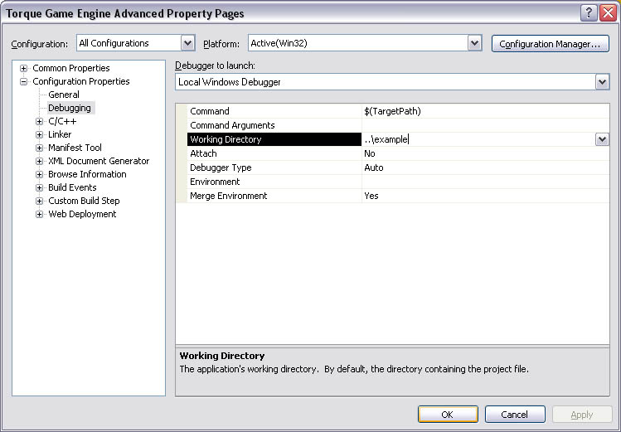Open the Debugger to launch dropdown
This screenshot has width=621, height=432.
[x=602, y=82]
